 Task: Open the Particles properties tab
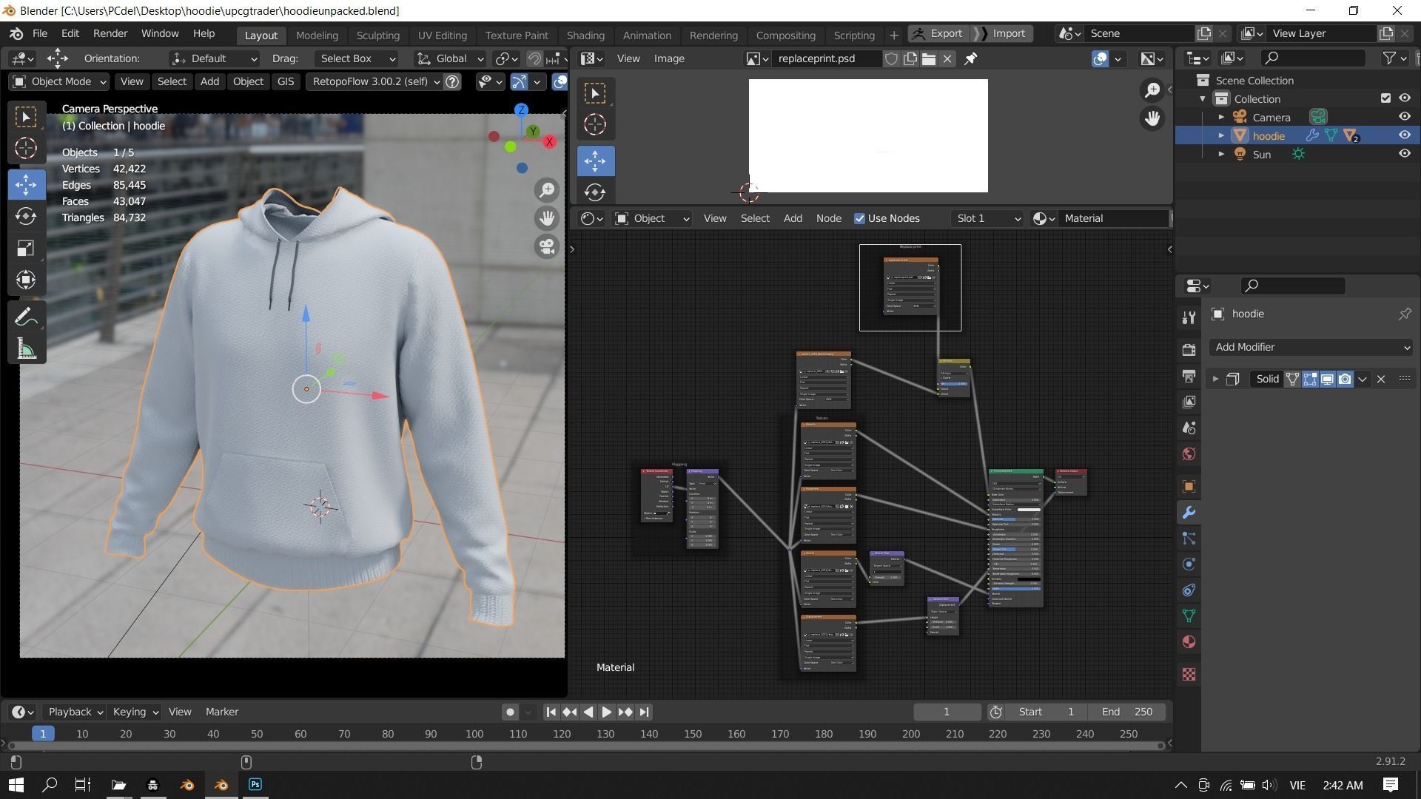(1189, 538)
